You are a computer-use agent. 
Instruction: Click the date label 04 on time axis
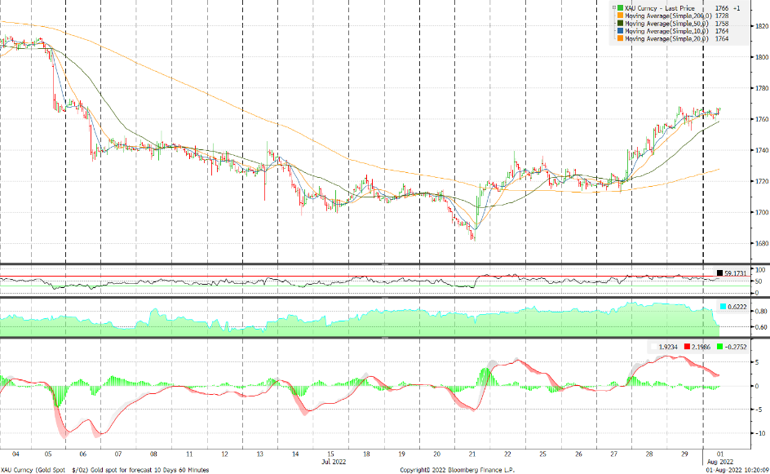tap(15, 454)
